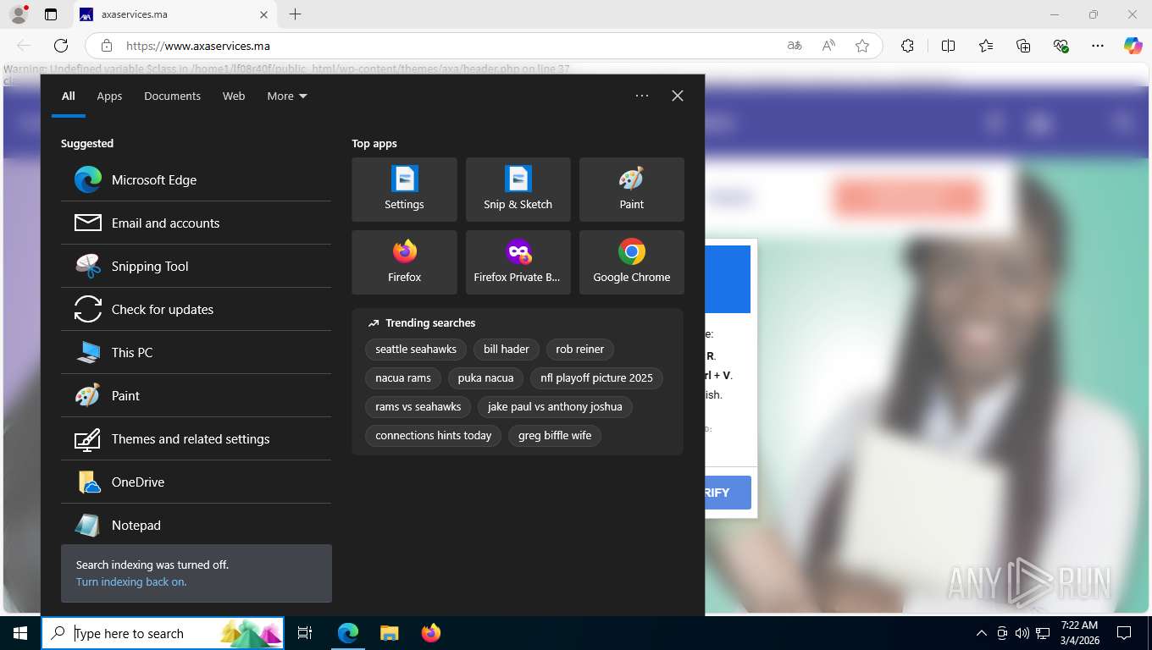
Task: Search trending seattle seahawks
Action: (416, 349)
